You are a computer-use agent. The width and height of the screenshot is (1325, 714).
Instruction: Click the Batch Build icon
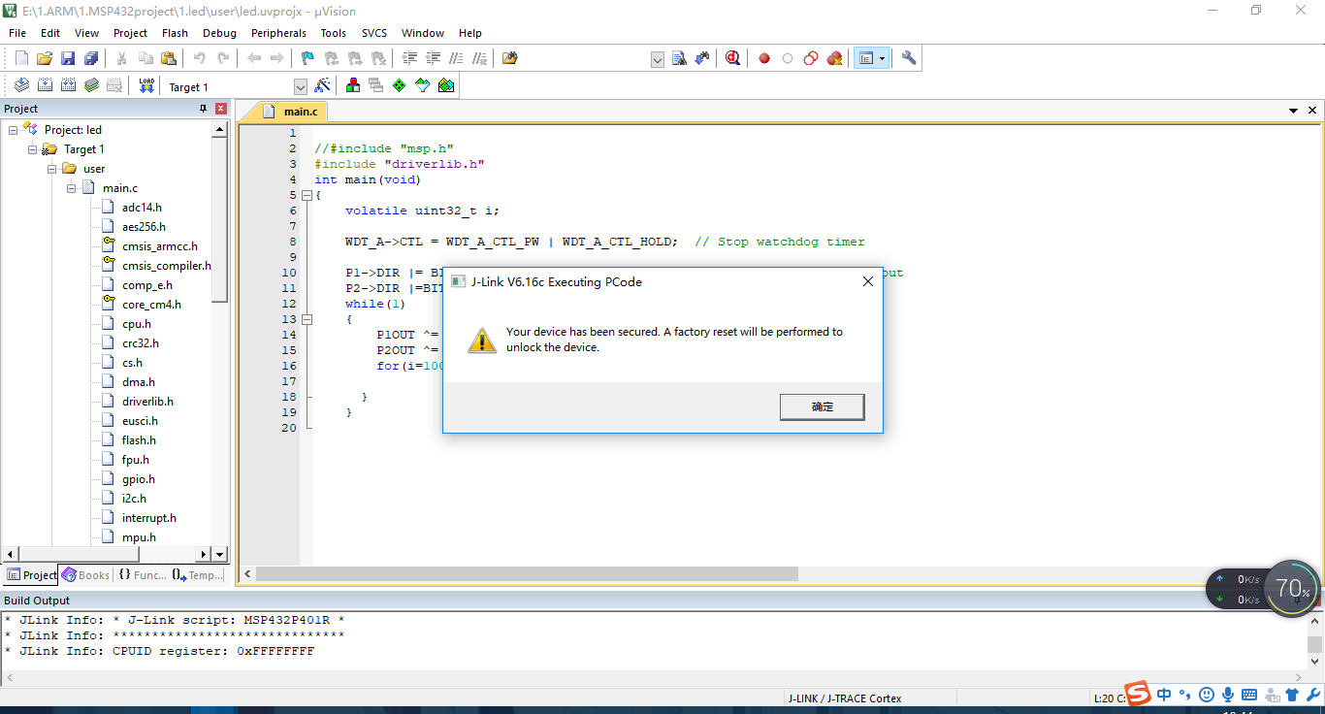(x=91, y=85)
